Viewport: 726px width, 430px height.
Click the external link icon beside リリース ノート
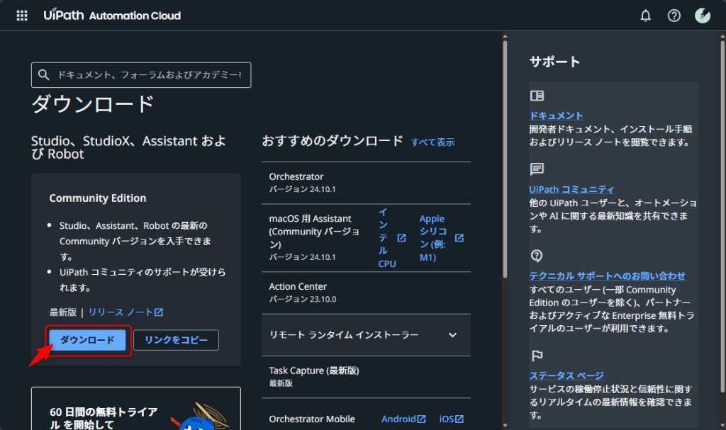coord(159,312)
